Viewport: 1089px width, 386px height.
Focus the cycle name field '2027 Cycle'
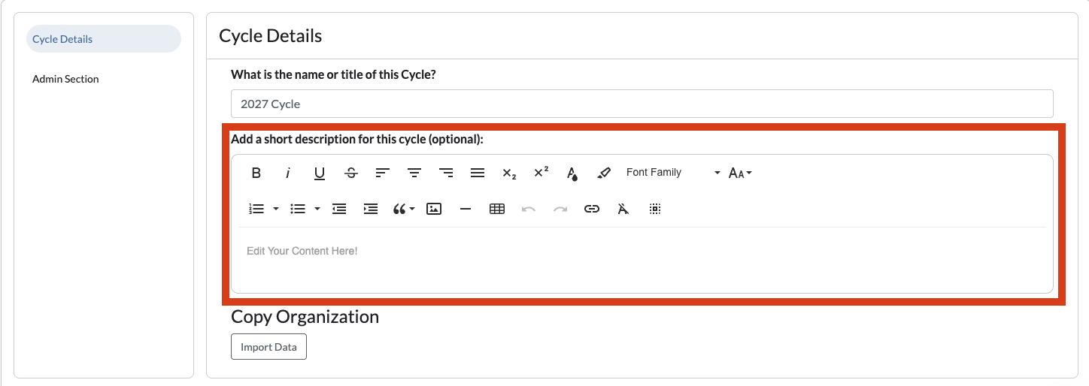(x=642, y=104)
